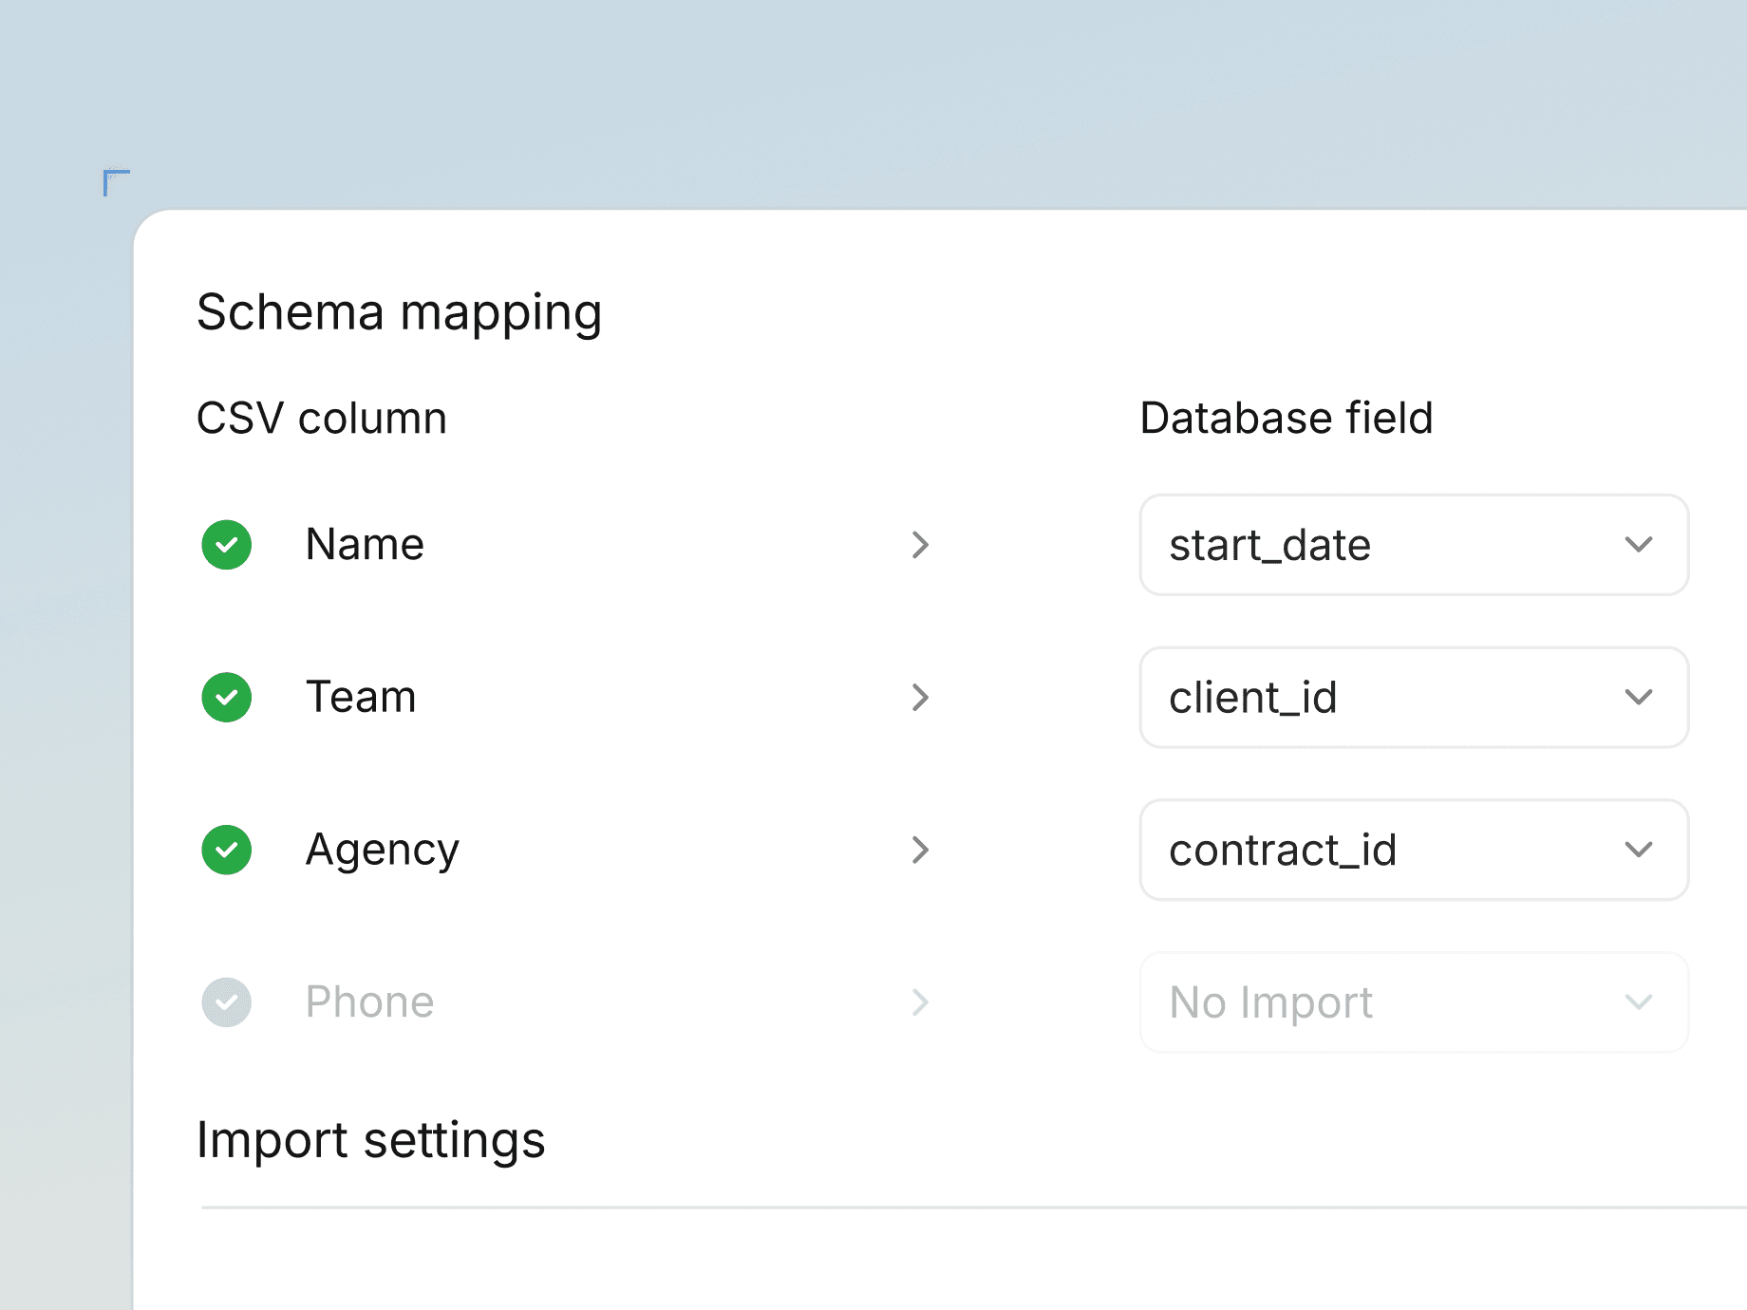This screenshot has height=1310, width=1747.
Task: Select the Name CSV column label
Action: (365, 545)
